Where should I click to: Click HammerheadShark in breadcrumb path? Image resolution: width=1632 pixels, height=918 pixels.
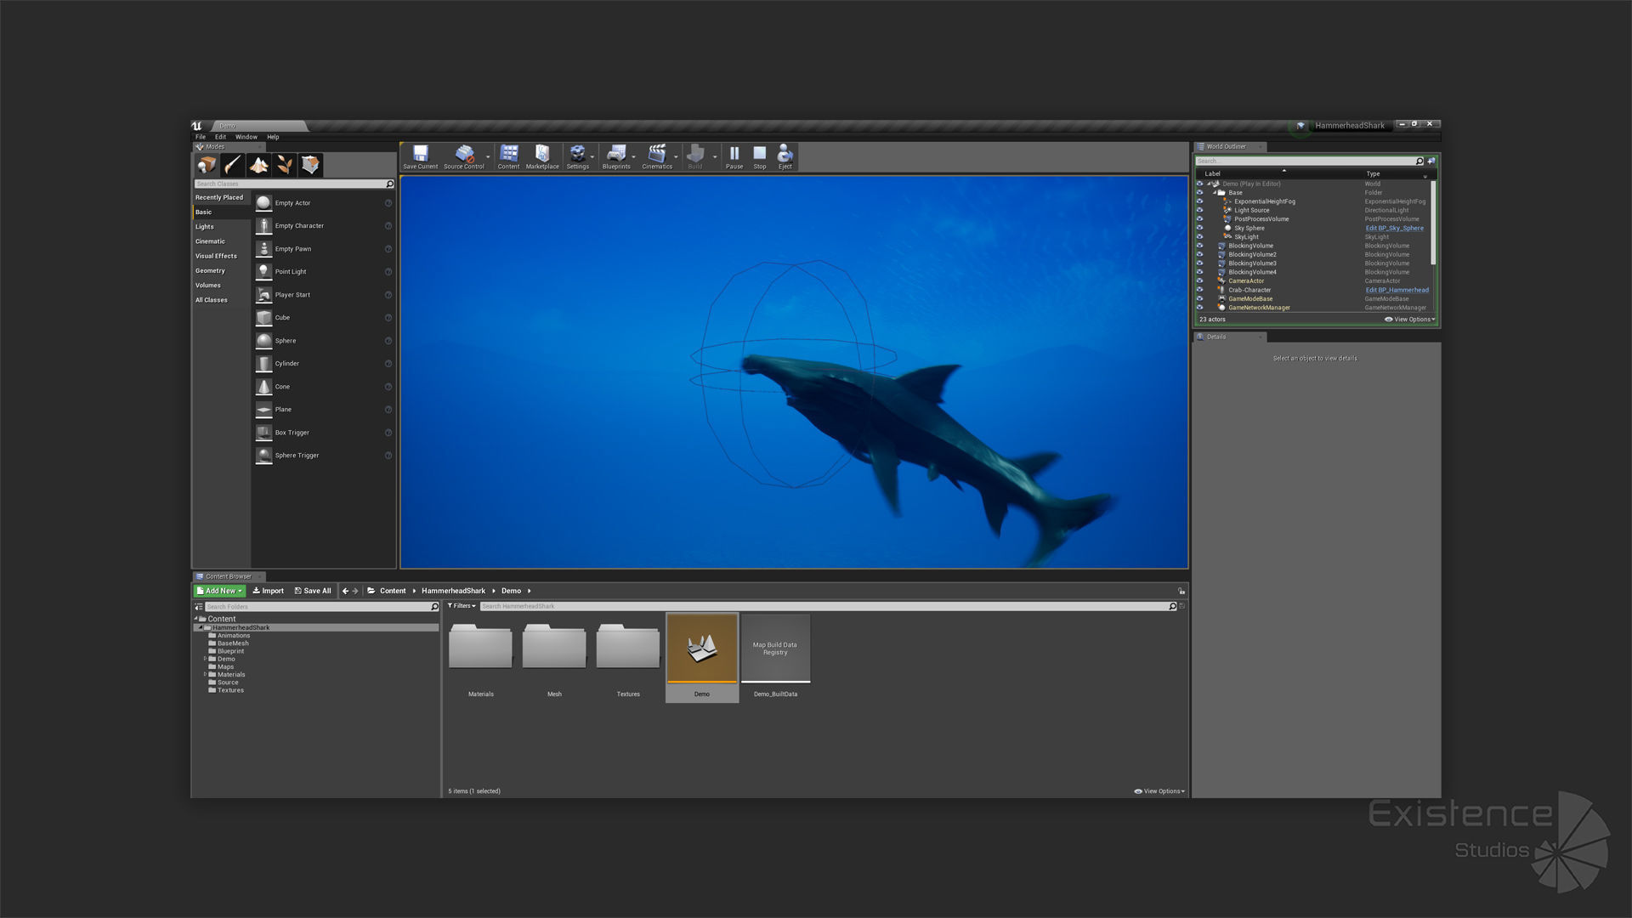click(453, 591)
